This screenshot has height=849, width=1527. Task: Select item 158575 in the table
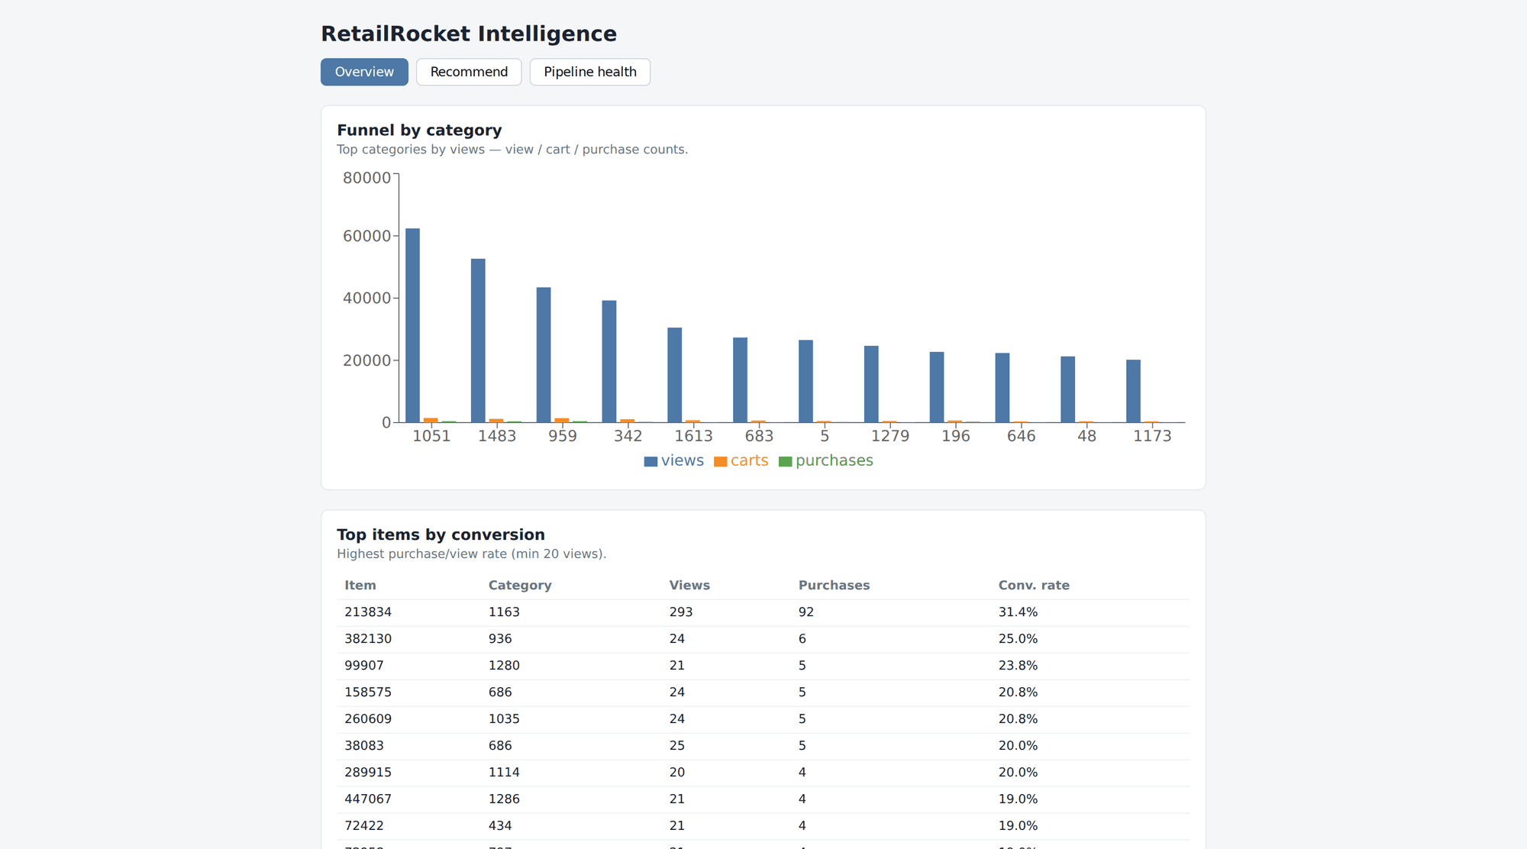coord(368,692)
